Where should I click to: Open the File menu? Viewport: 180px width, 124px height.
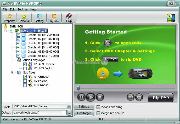tap(5, 9)
